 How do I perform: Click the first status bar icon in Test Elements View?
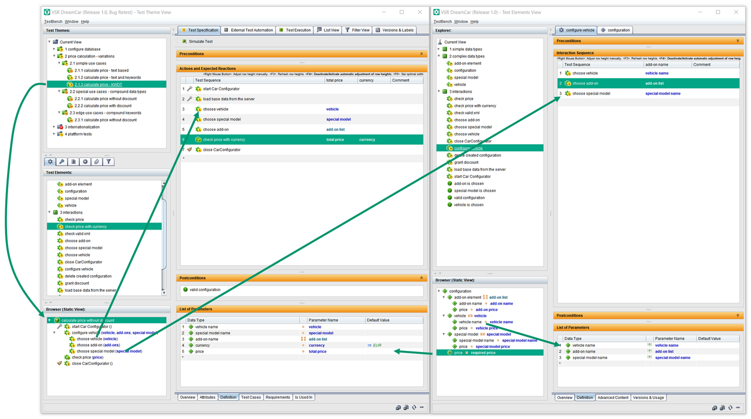point(714,407)
